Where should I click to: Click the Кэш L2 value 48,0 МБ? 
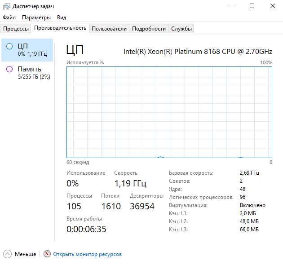click(x=249, y=221)
